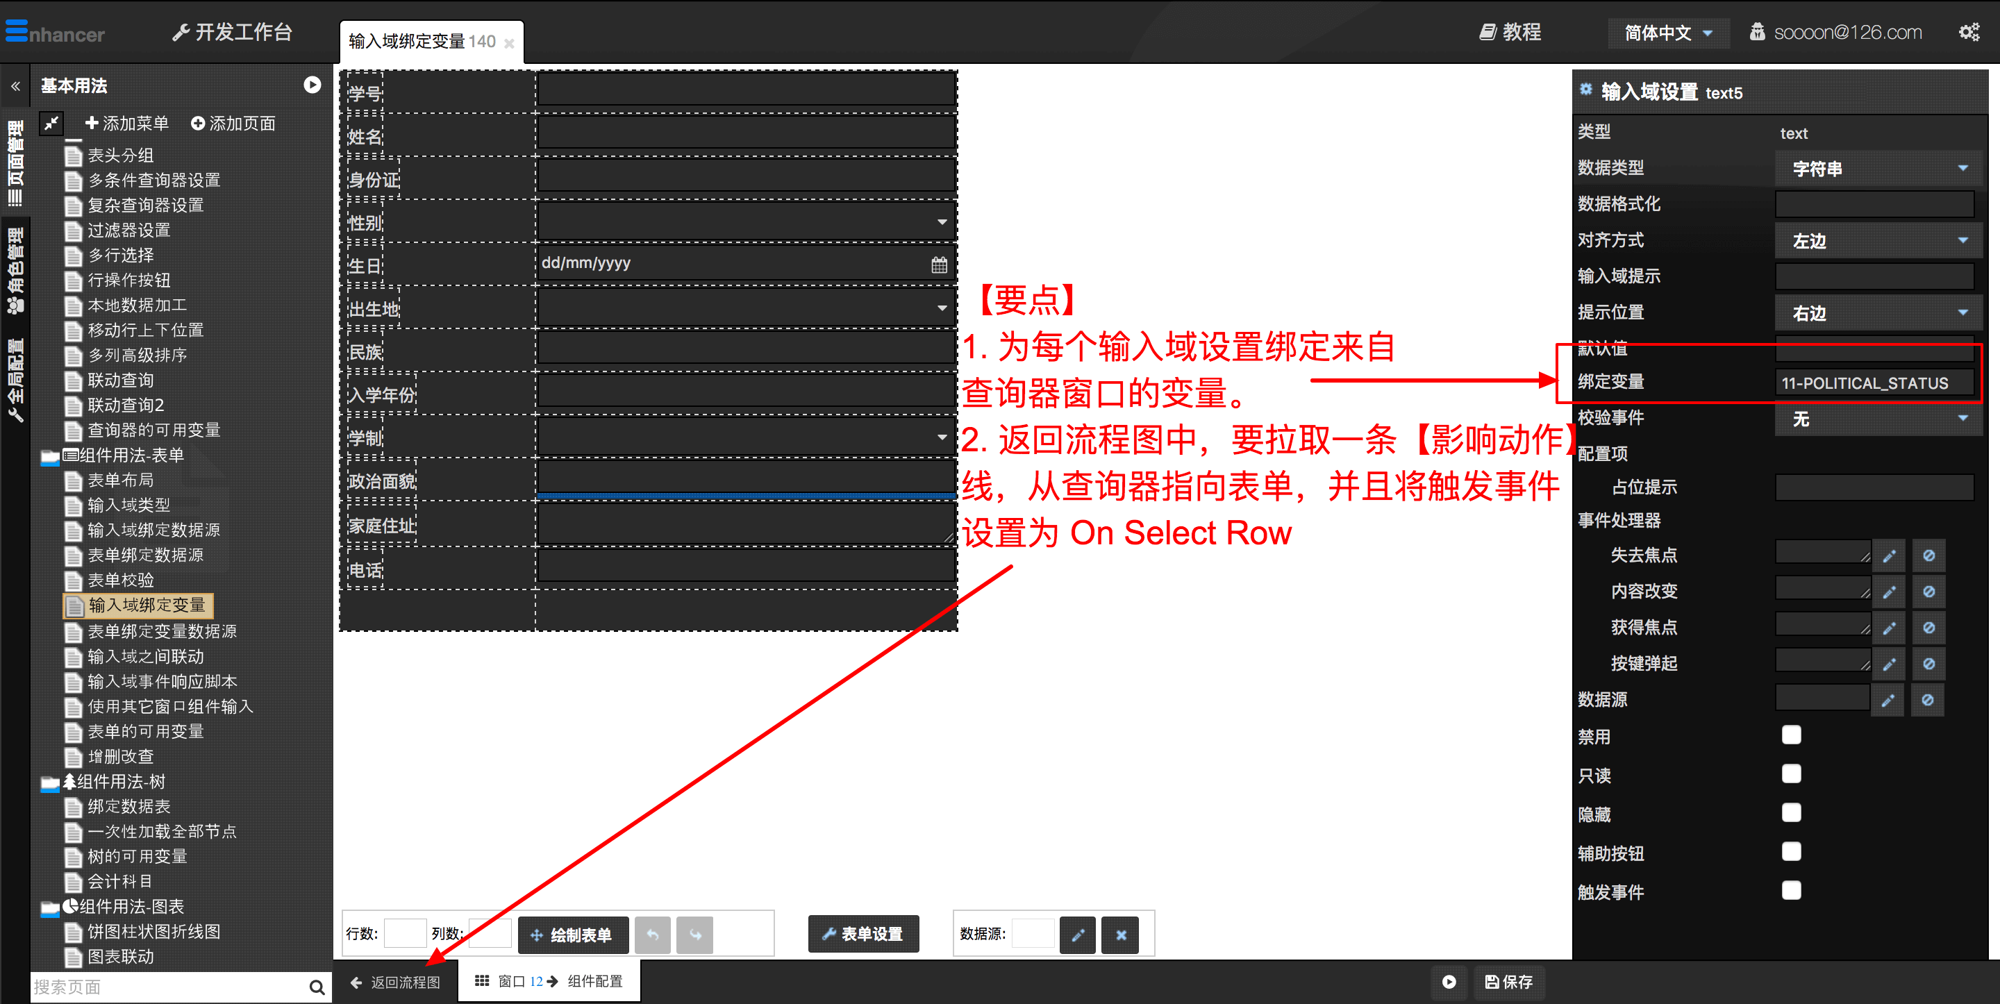Click the 绑定变量 input field
The height and width of the screenshot is (1004, 2000).
pos(1874,383)
